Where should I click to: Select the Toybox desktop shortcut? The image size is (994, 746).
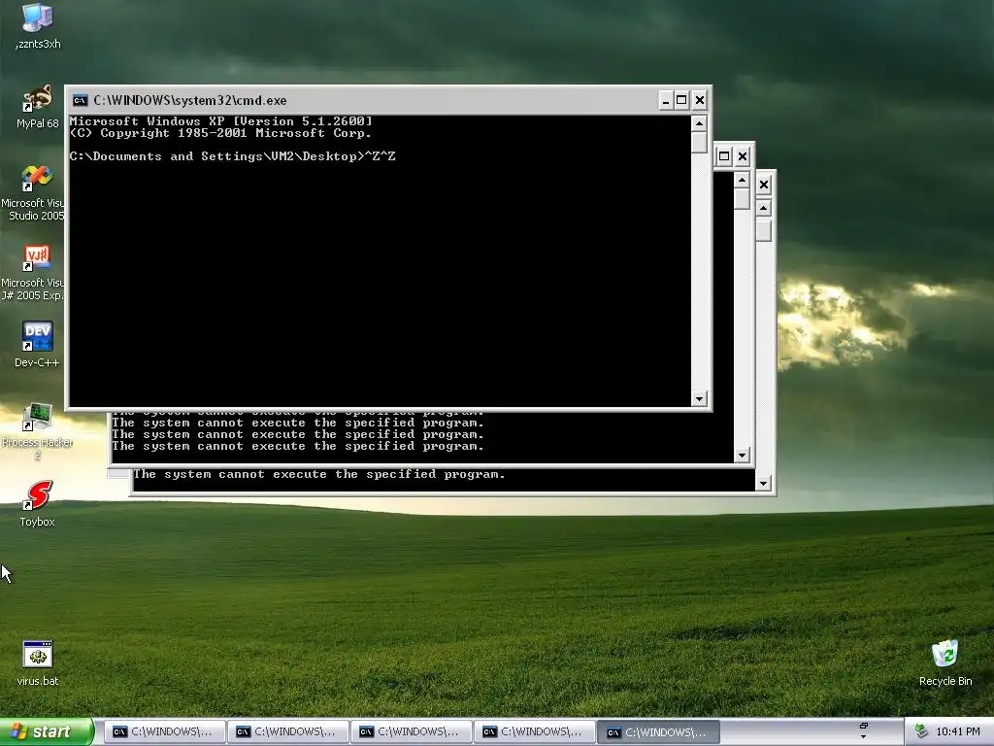pos(38,504)
